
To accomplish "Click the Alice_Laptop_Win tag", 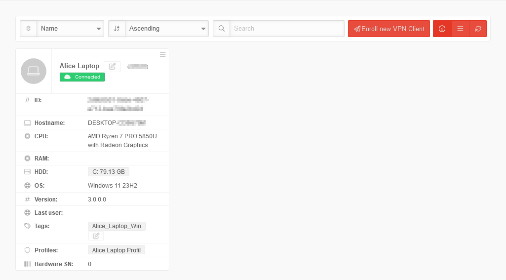I will point(117,226).
